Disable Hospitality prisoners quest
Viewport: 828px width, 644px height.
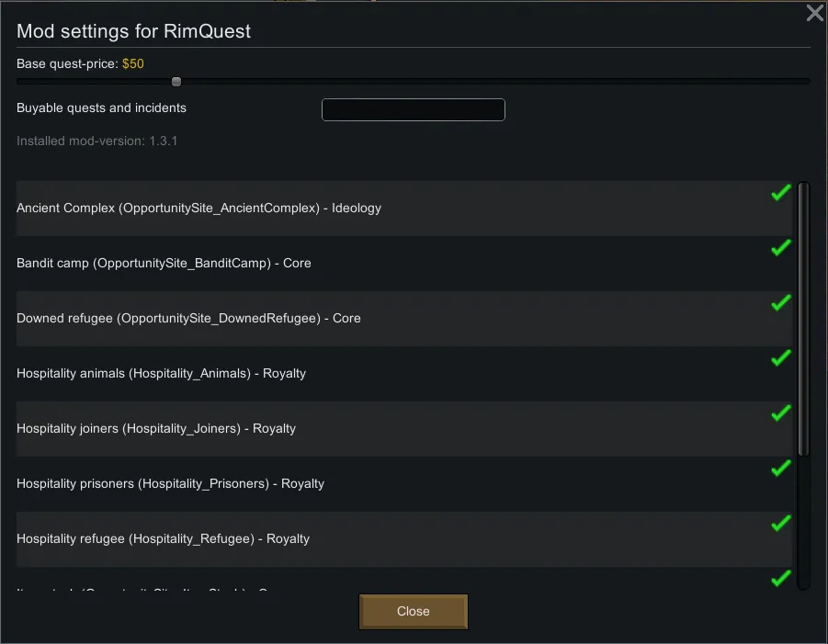[x=781, y=469]
